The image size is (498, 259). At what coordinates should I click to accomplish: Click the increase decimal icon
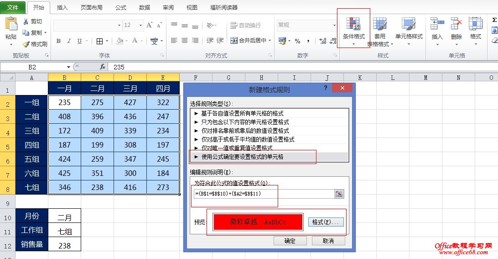(323, 41)
